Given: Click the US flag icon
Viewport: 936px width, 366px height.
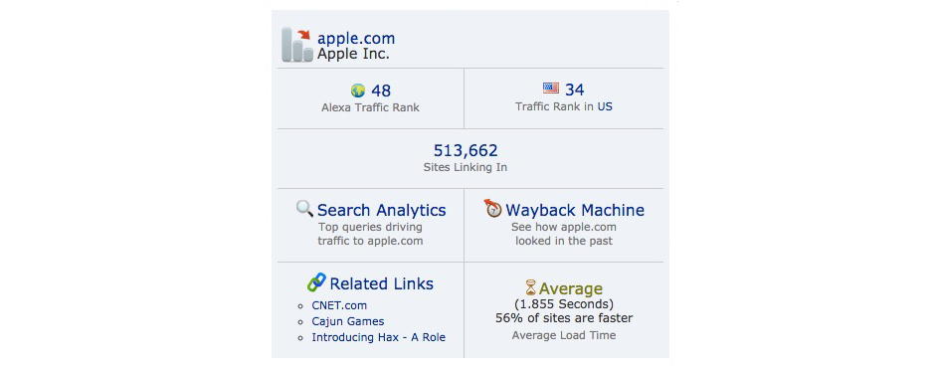Looking at the screenshot, I should (551, 89).
